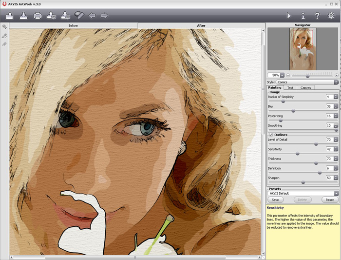
Task: Click the Redo forward arrow icon
Action: pyautogui.click(x=104, y=16)
